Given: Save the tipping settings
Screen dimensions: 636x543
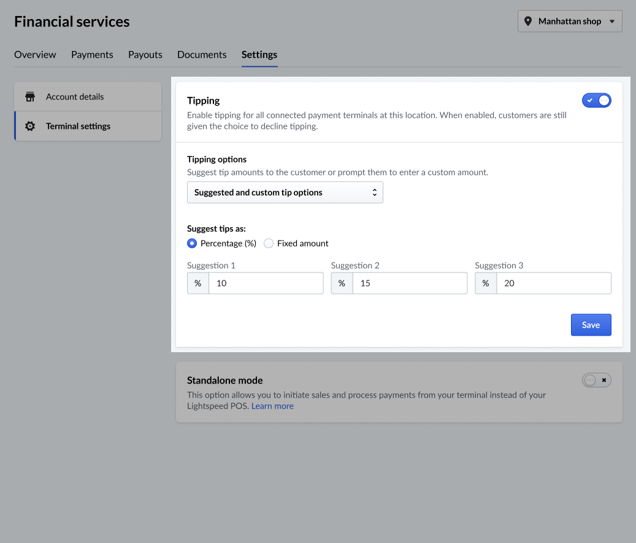Looking at the screenshot, I should (x=591, y=325).
